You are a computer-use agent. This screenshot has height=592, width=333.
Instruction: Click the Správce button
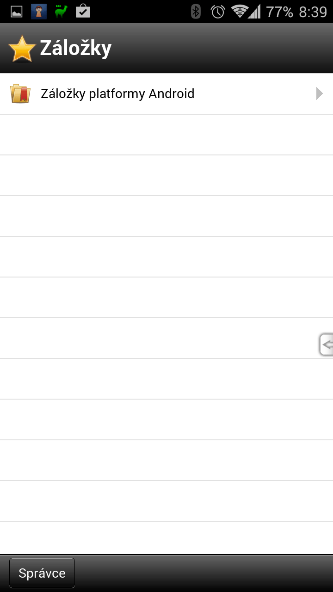[42, 573]
